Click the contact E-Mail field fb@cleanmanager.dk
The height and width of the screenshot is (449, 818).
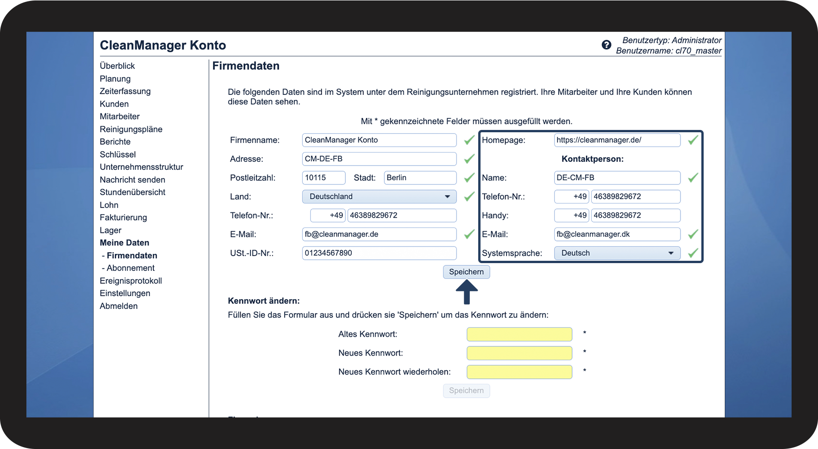(x=617, y=234)
